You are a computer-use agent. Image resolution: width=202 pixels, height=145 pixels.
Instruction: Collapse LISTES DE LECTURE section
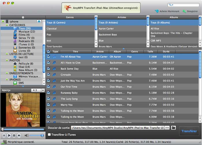pos(7,54)
